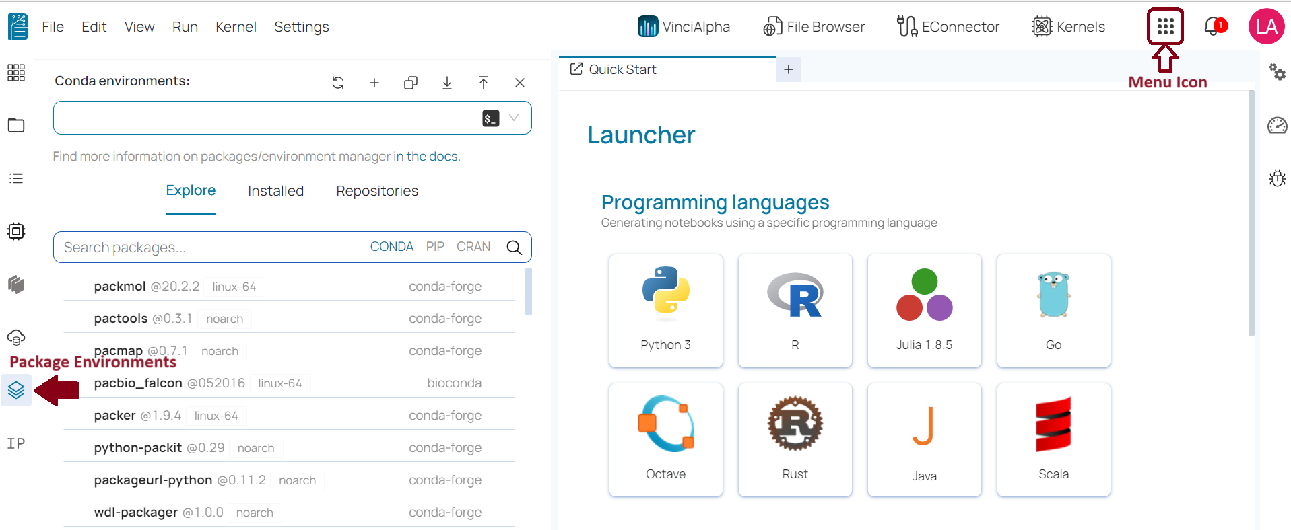
Task: Select the pactools package row
Action: pyautogui.click(x=289, y=318)
